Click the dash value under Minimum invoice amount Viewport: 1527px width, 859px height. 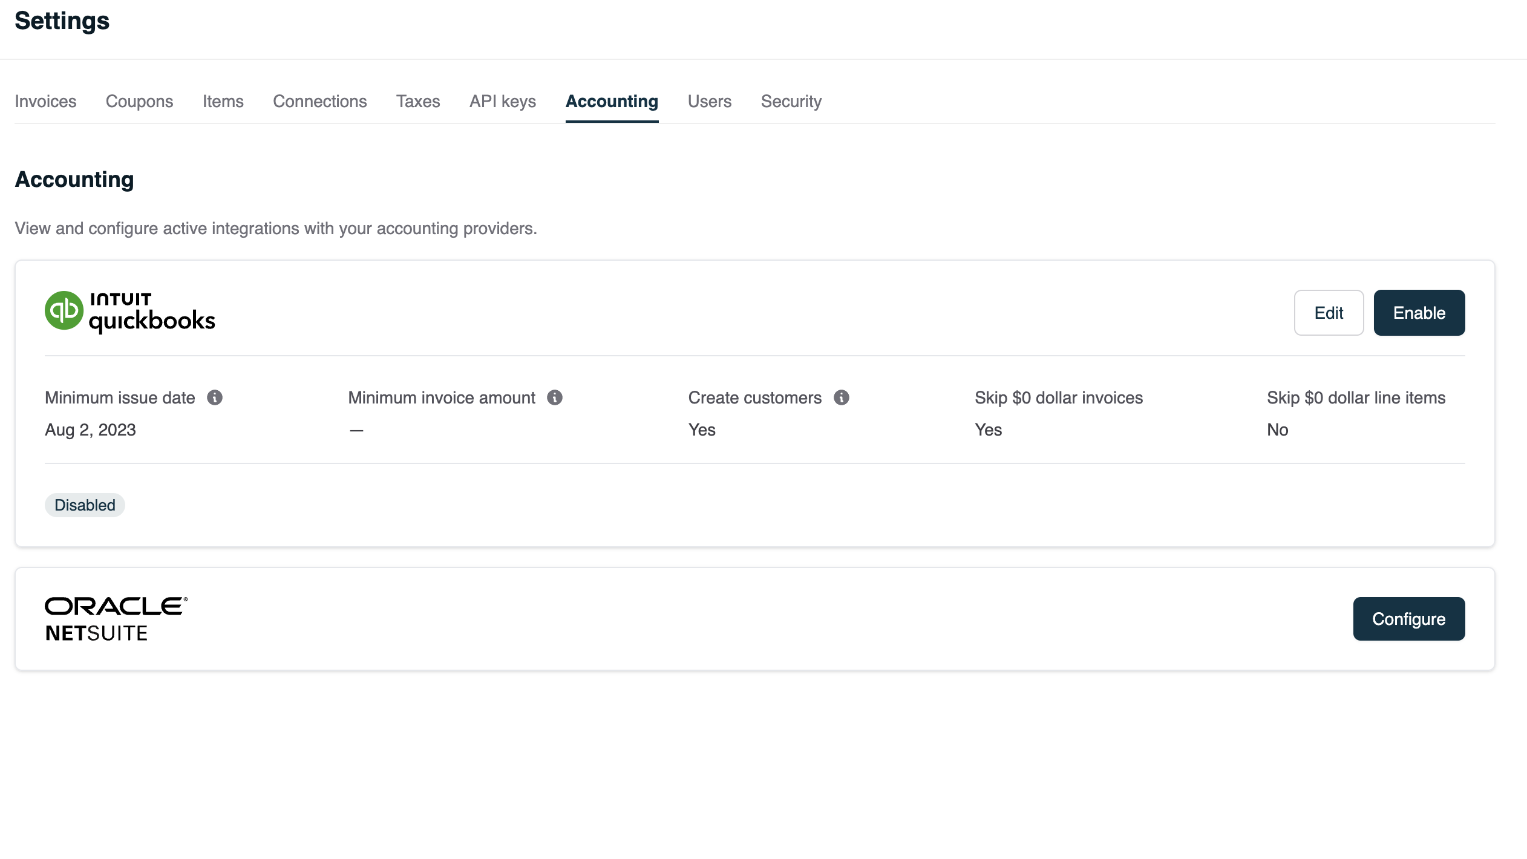click(x=356, y=430)
